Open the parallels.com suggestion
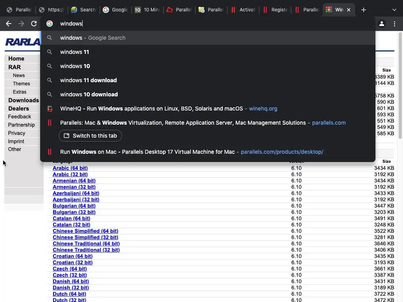This screenshot has width=403, height=302. point(208,123)
